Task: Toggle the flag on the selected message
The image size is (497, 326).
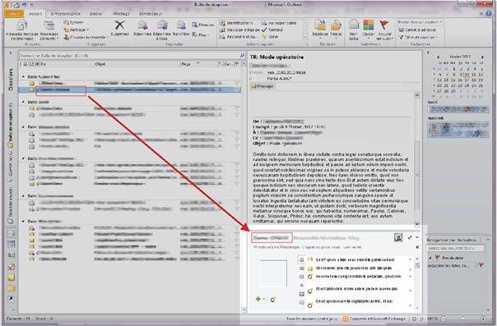Action: (x=237, y=90)
